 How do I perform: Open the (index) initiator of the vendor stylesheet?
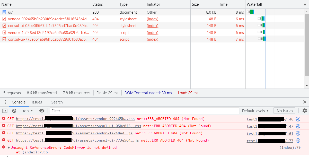click(x=152, y=19)
